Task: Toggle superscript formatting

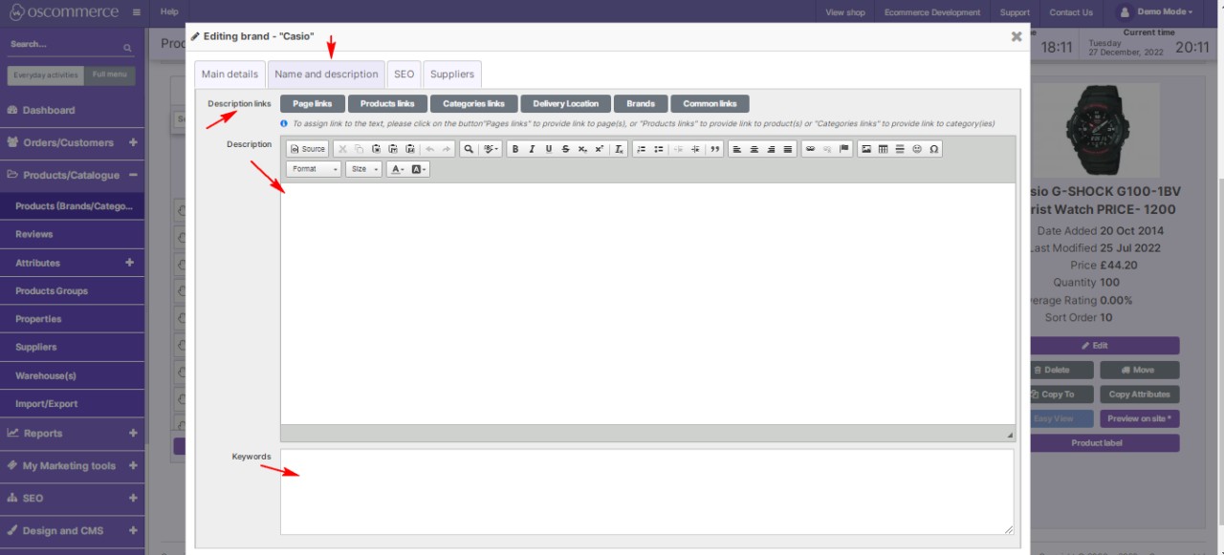Action: (599, 149)
